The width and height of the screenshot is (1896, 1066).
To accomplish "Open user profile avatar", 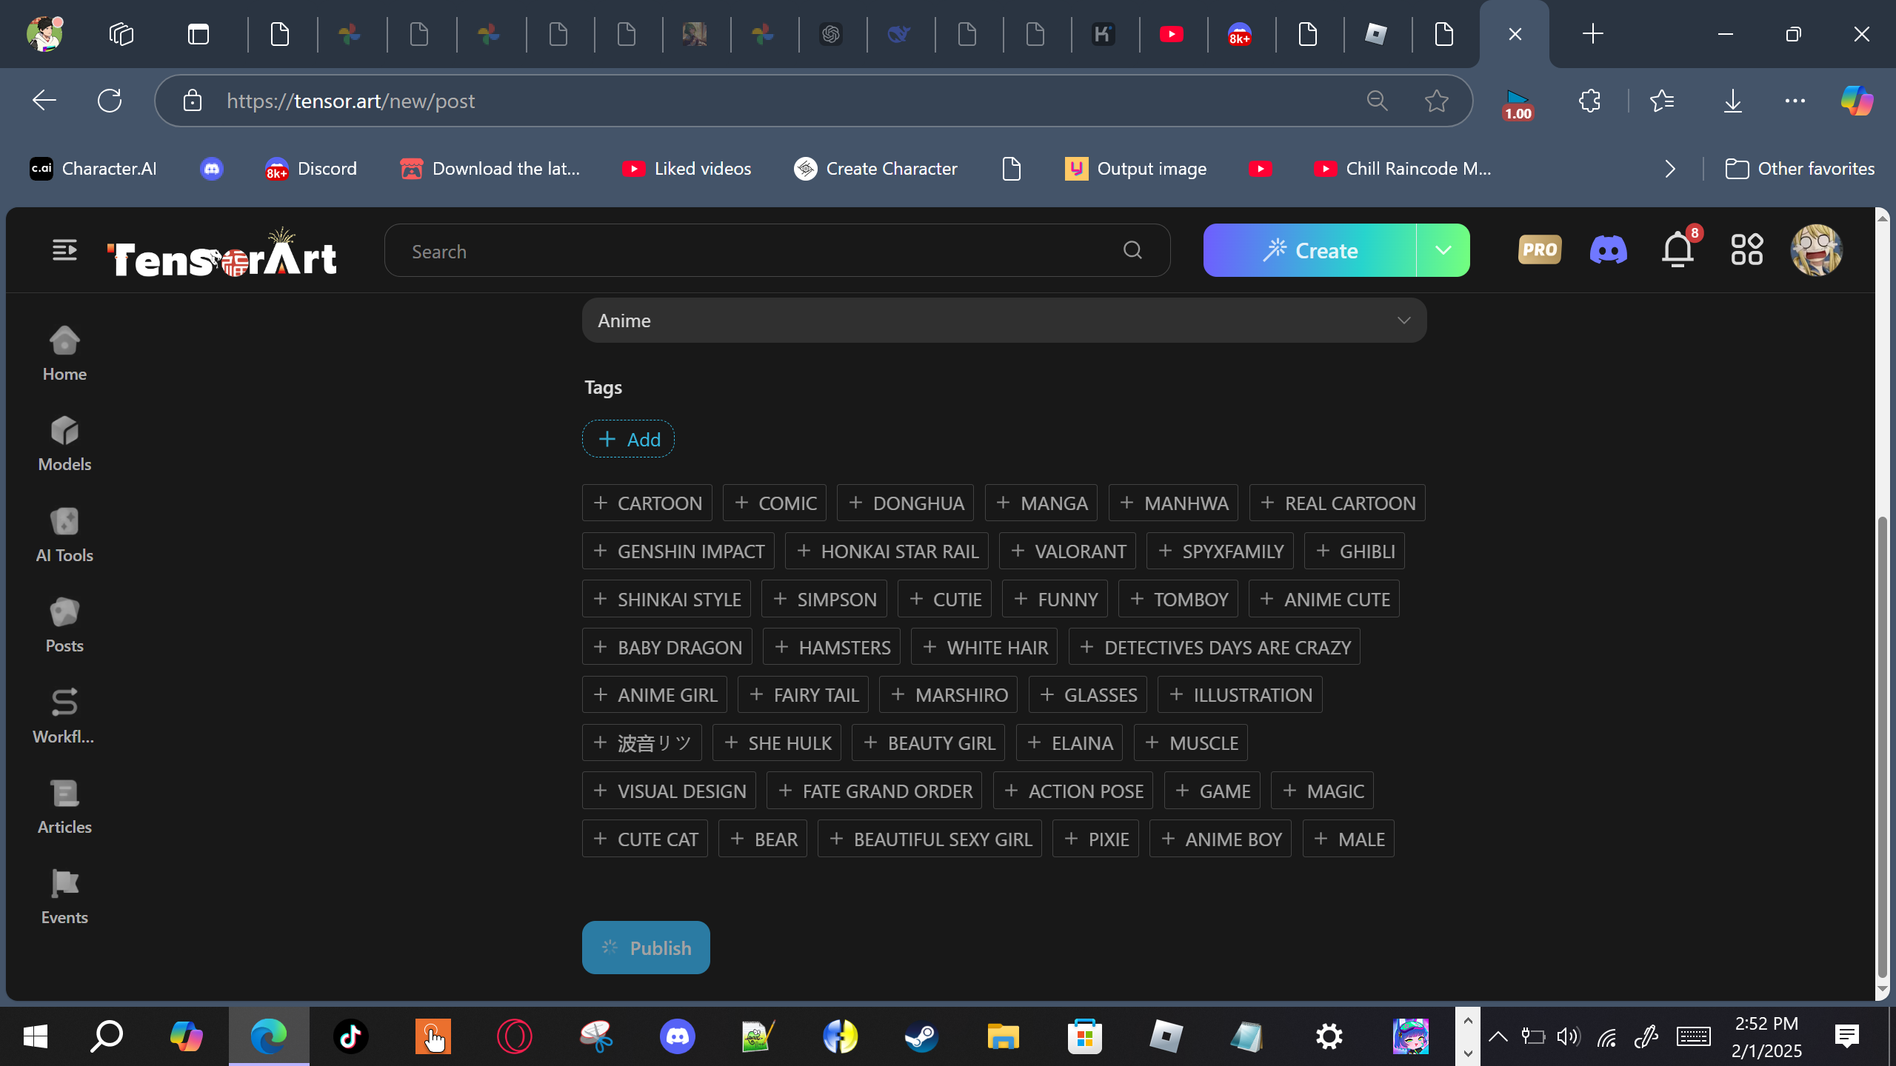I will (1815, 250).
